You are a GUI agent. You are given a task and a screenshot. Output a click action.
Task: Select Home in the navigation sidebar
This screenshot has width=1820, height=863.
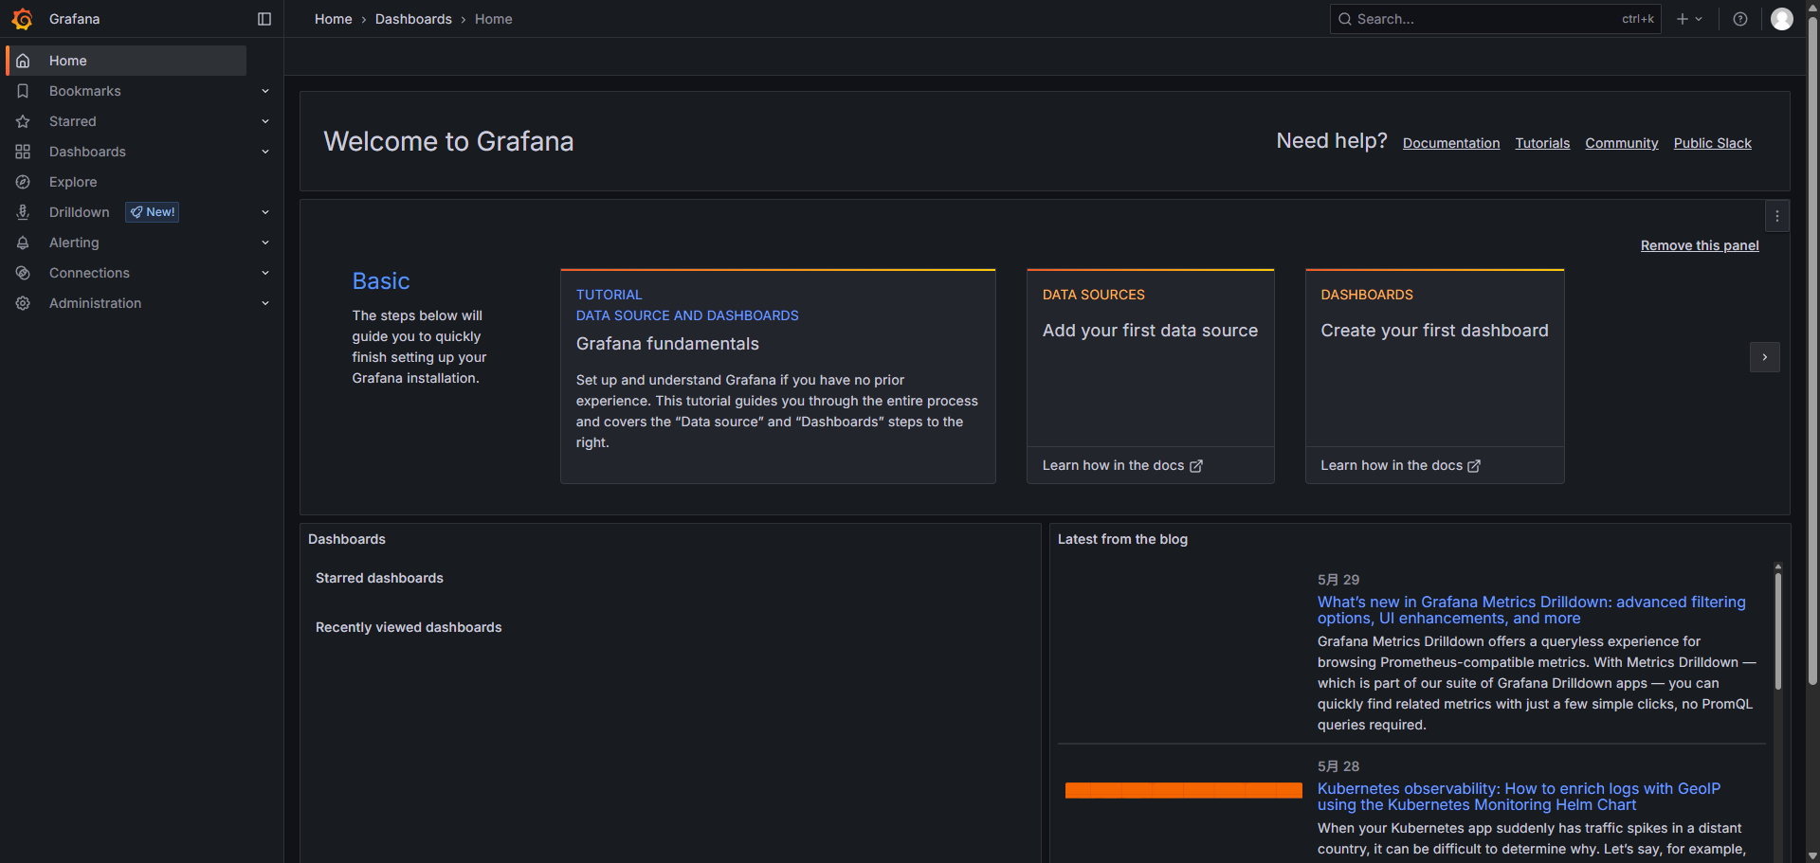click(x=68, y=61)
